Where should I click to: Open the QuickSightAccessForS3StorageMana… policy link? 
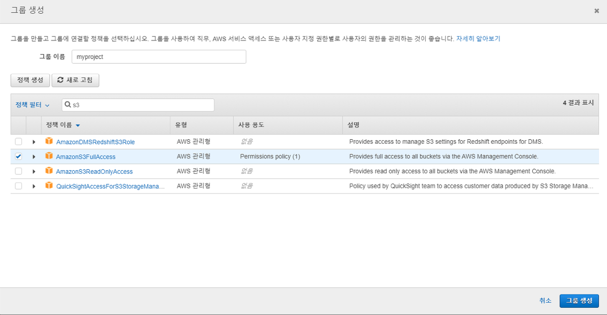coord(111,186)
